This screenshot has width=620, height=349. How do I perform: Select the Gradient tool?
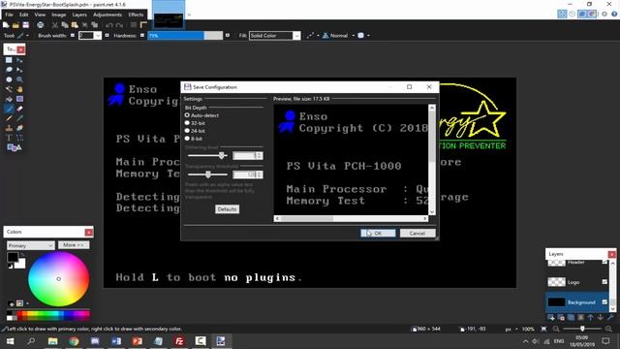(19, 99)
